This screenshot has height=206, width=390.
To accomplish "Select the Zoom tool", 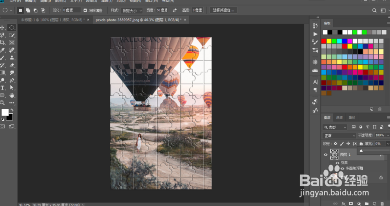I will tap(2, 103).
